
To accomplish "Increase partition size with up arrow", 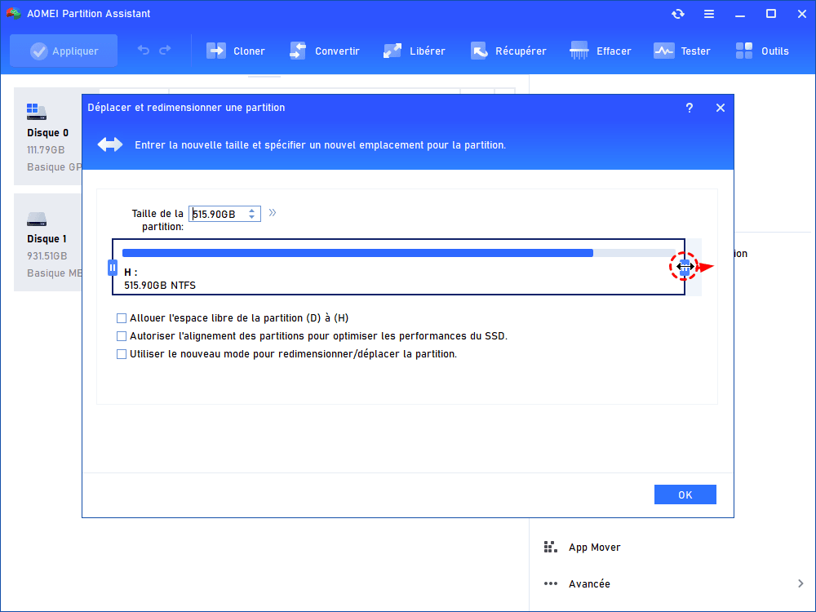I will (252, 211).
